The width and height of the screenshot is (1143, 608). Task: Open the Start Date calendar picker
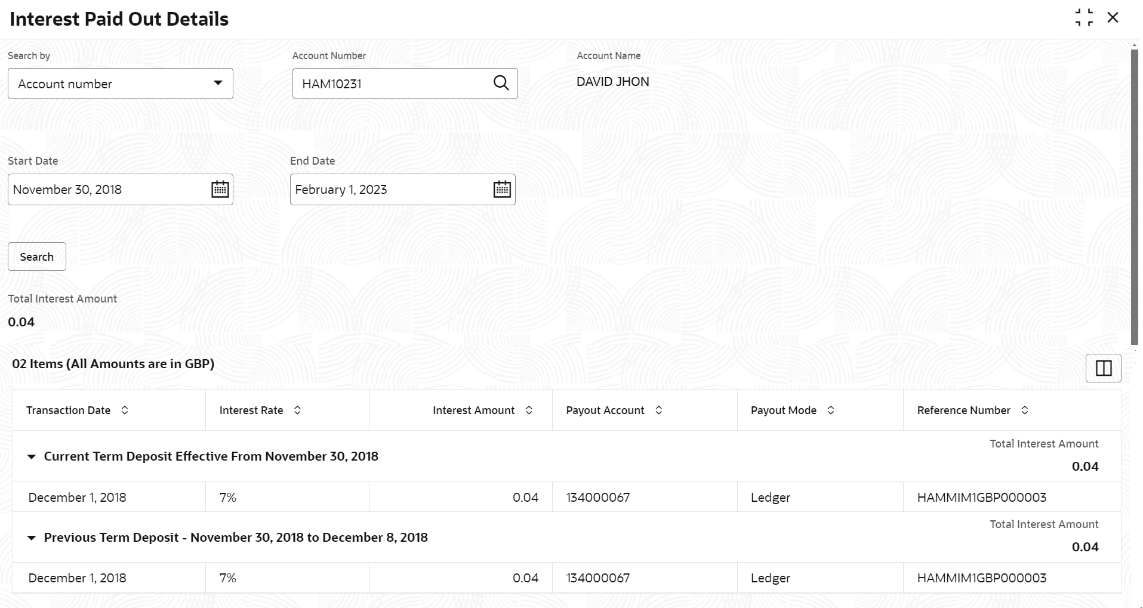point(220,189)
